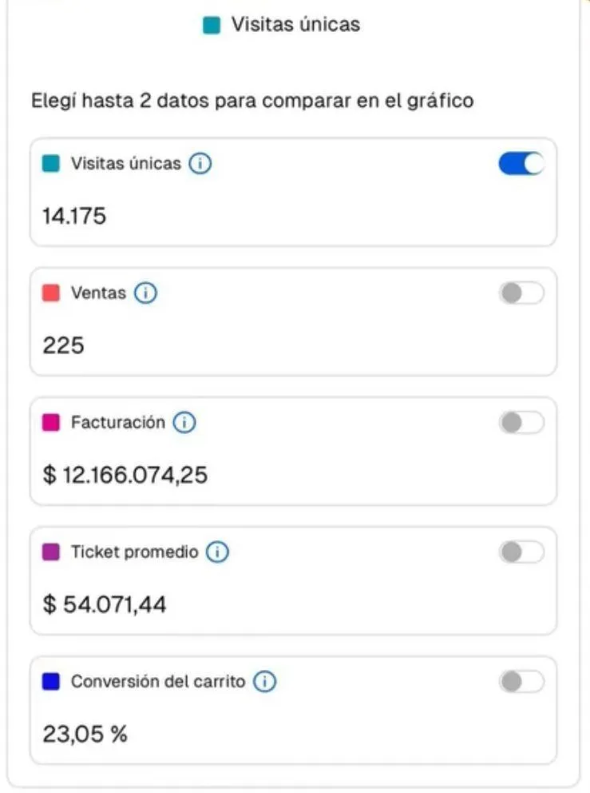Click blue Conversión del carrito square
The image size is (590, 793).
51,682
